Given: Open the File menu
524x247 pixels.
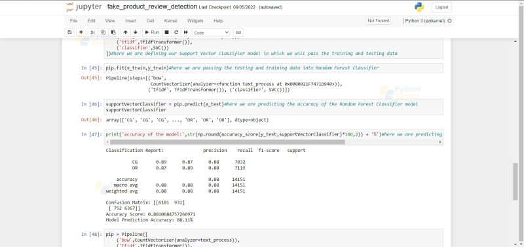Looking at the screenshot, I should coord(73,21).
